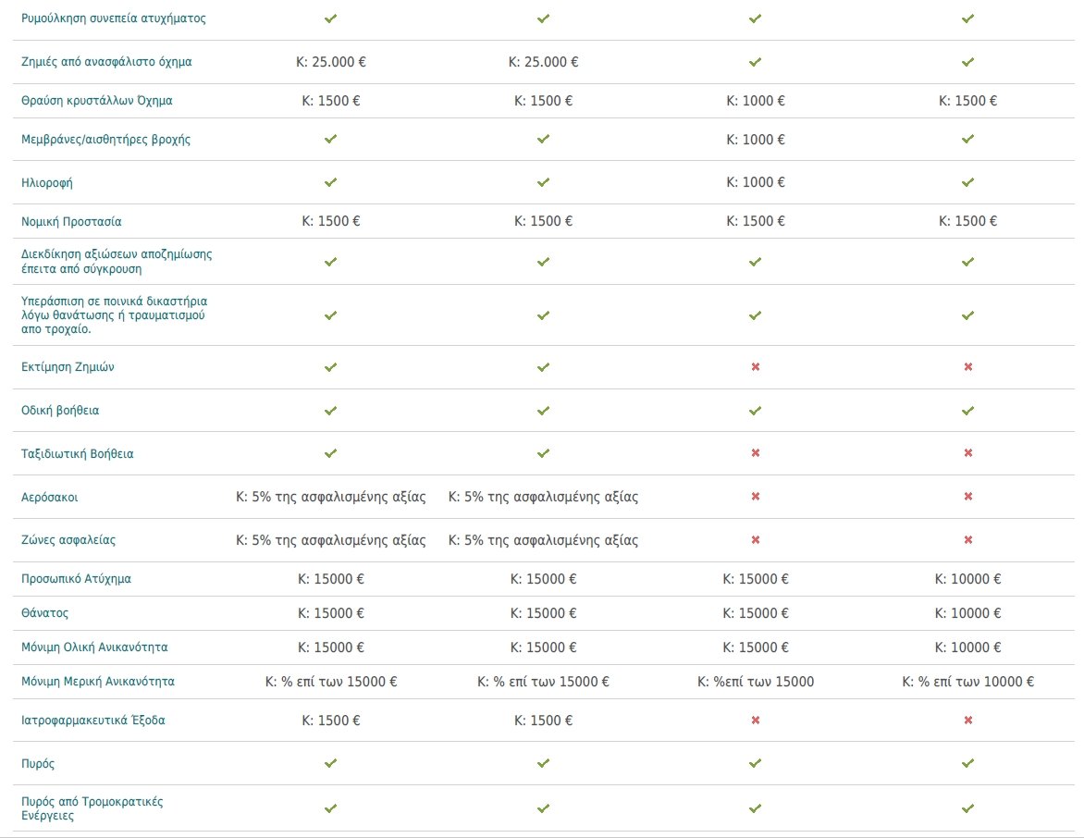This screenshot has height=838, width=1084.
Task: Click the Μόνιμη Μερική Ανικανότητα label
Action: (x=97, y=682)
